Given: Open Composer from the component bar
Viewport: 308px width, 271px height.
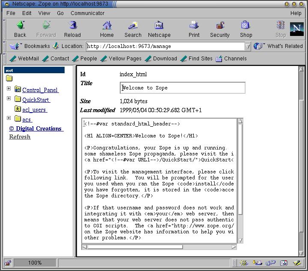Looking at the screenshot, I should point(297,263).
